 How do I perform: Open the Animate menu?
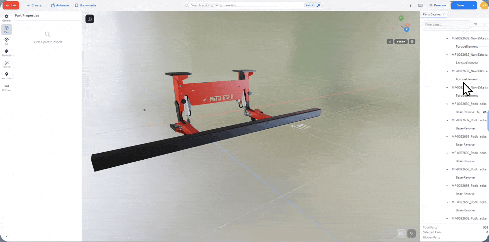pyautogui.click(x=60, y=5)
